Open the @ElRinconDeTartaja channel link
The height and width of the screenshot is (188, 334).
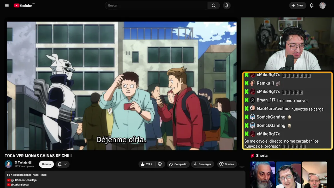tap(24, 180)
